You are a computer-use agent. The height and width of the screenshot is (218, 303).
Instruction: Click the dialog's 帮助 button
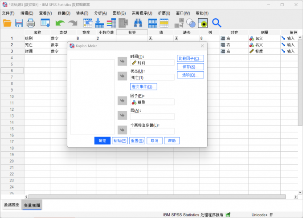[x=172, y=141]
